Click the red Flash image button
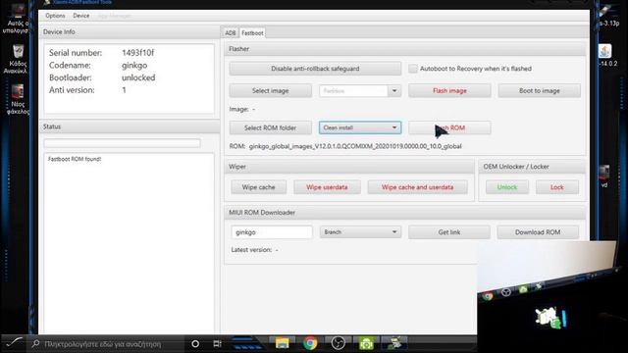The height and width of the screenshot is (353, 628). (x=449, y=91)
